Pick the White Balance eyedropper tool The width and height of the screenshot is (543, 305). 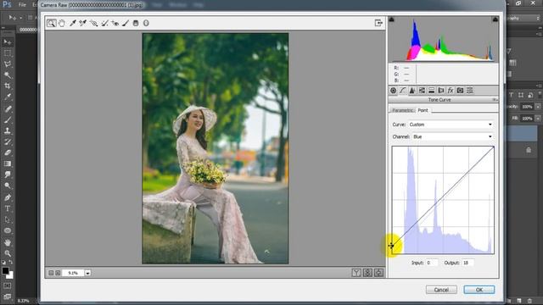72,23
